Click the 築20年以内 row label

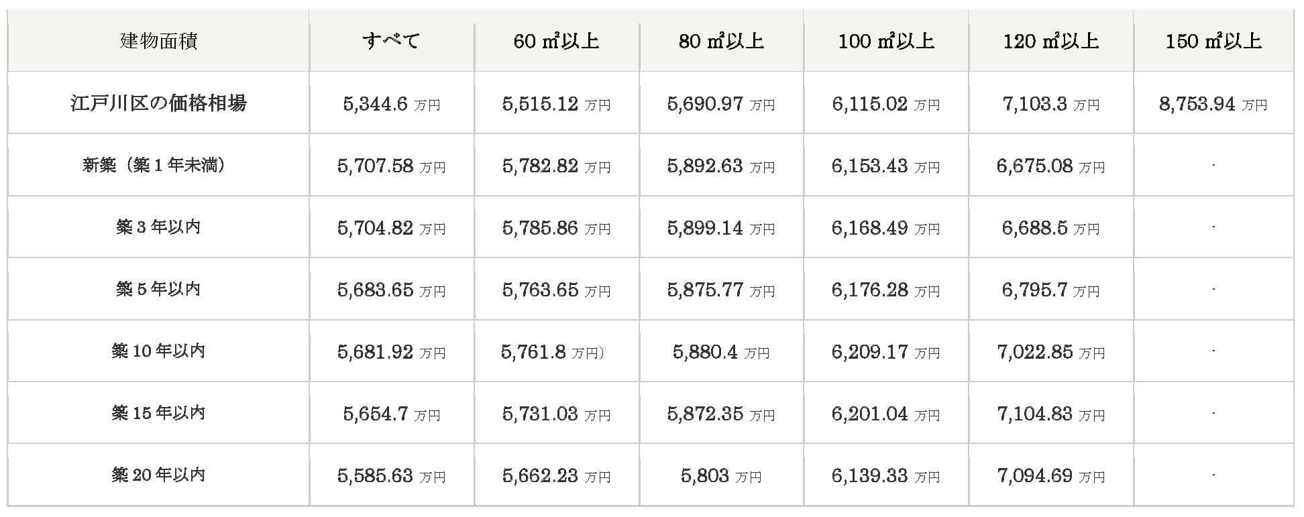click(x=158, y=475)
